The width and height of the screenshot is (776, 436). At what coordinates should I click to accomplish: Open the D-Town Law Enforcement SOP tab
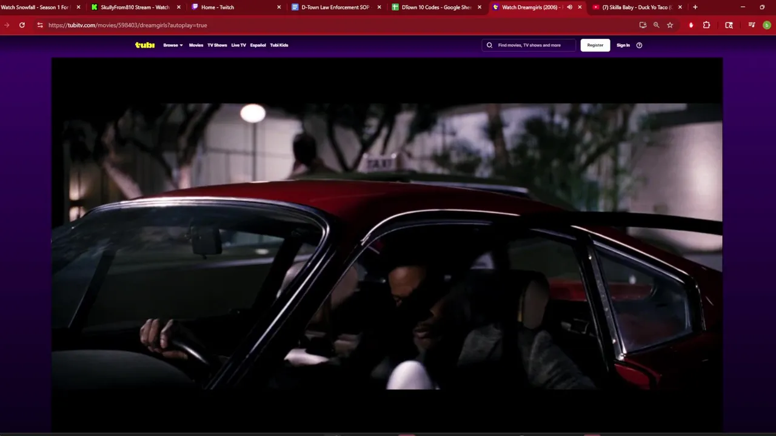tap(335, 7)
